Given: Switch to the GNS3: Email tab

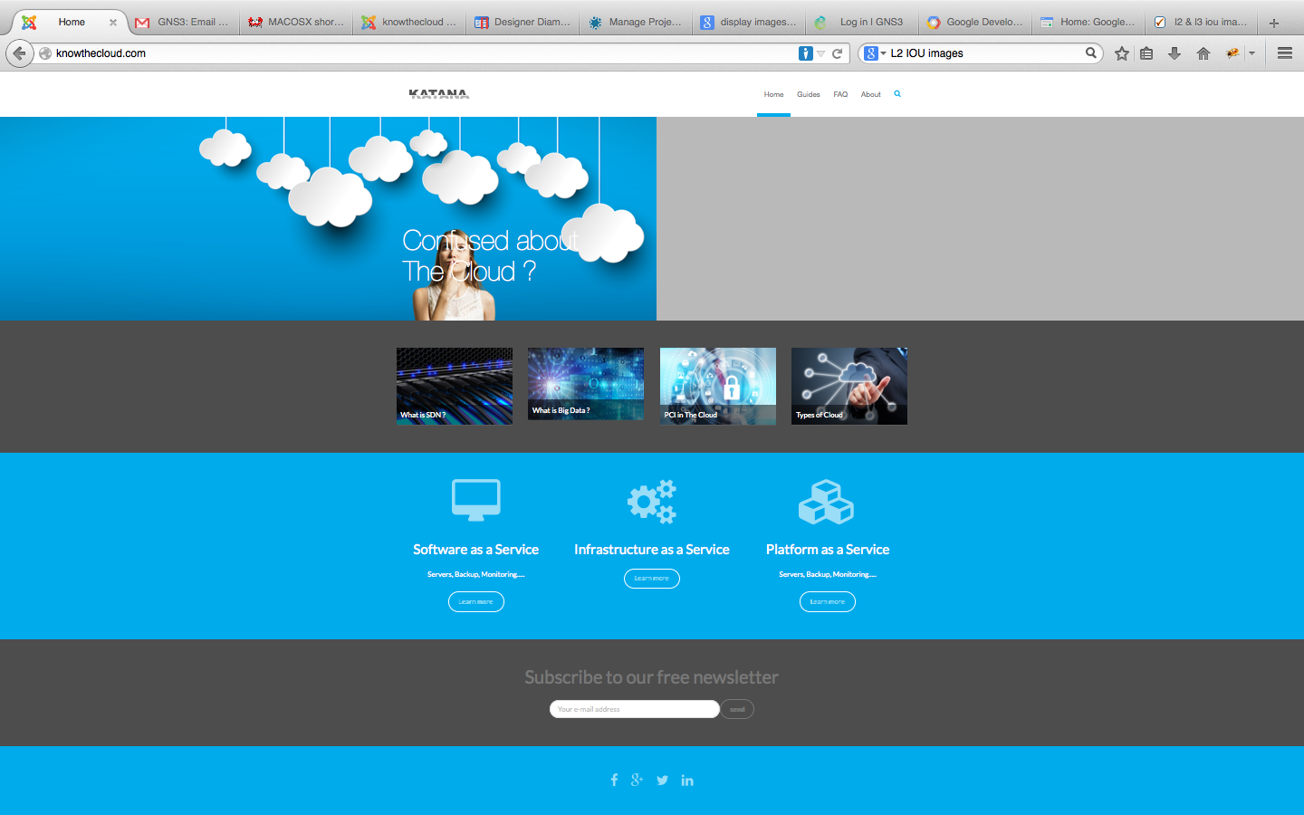Looking at the screenshot, I should tap(185, 22).
